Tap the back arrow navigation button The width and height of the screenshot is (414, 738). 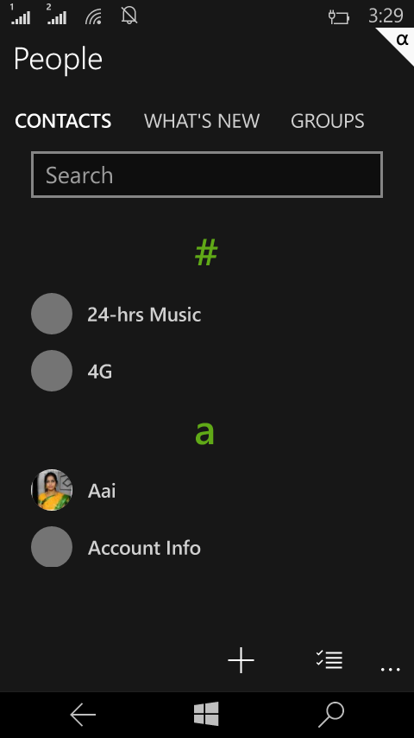pos(83,715)
